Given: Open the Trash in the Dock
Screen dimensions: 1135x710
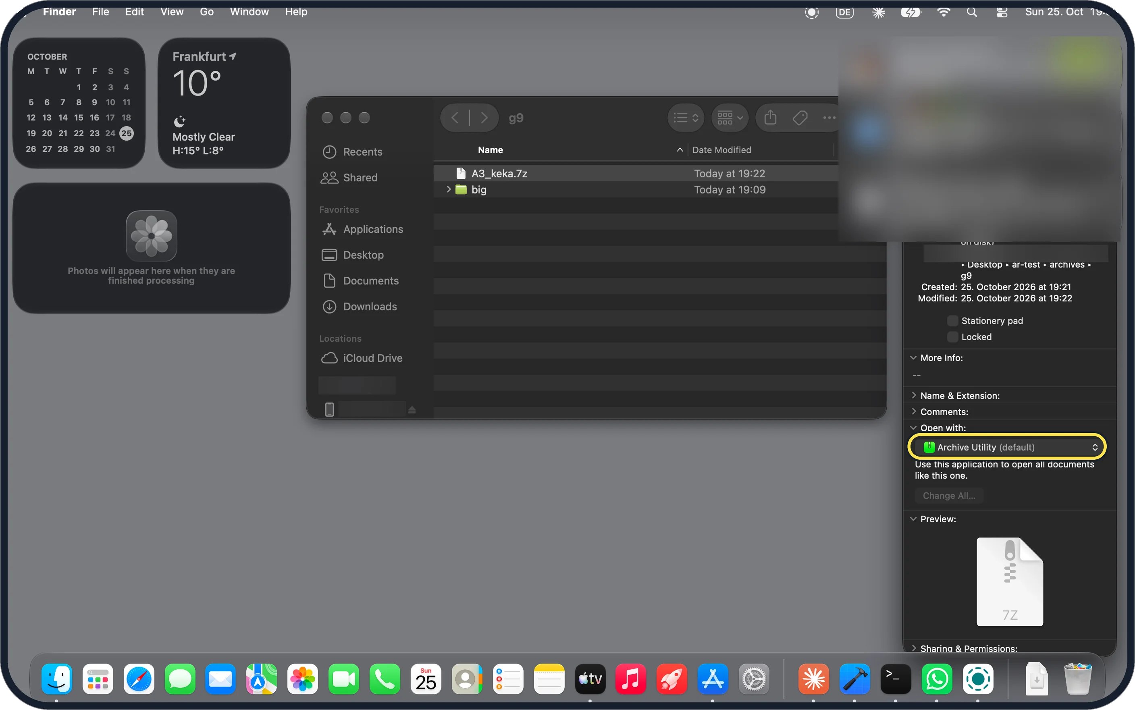Looking at the screenshot, I should click(1078, 679).
